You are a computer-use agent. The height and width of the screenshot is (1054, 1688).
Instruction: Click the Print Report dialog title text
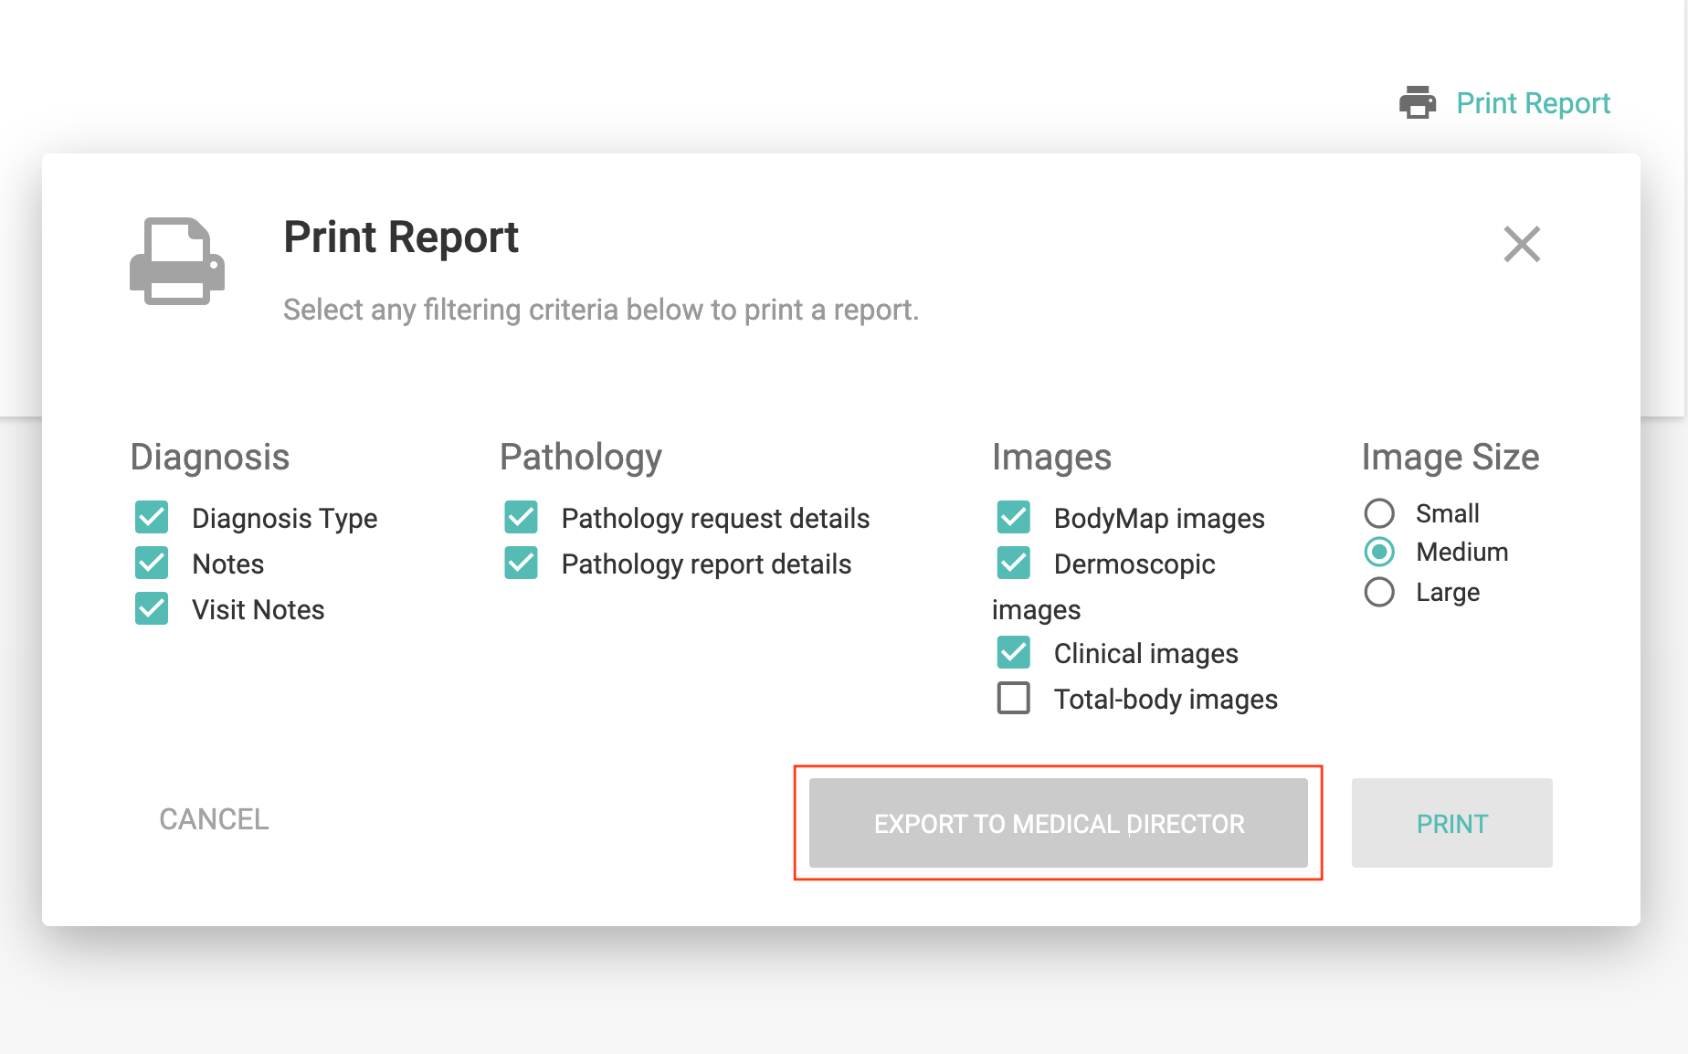tap(401, 237)
